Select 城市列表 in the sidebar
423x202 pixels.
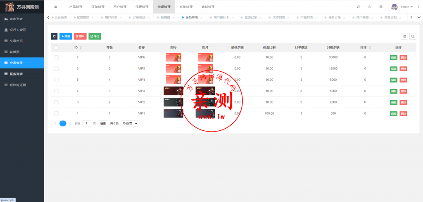coord(22,19)
